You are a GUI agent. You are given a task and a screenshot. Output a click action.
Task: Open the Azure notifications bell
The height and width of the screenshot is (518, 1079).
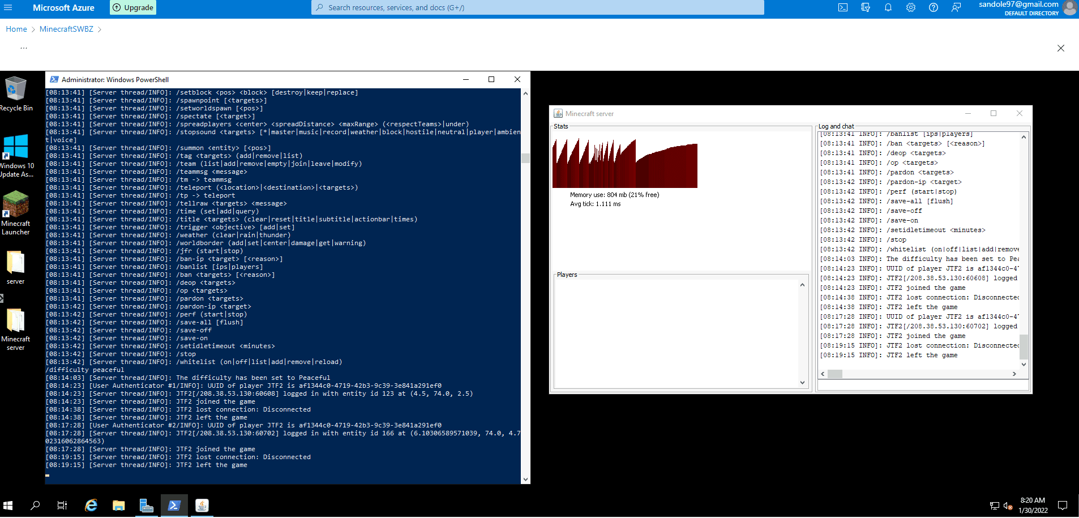(888, 7)
